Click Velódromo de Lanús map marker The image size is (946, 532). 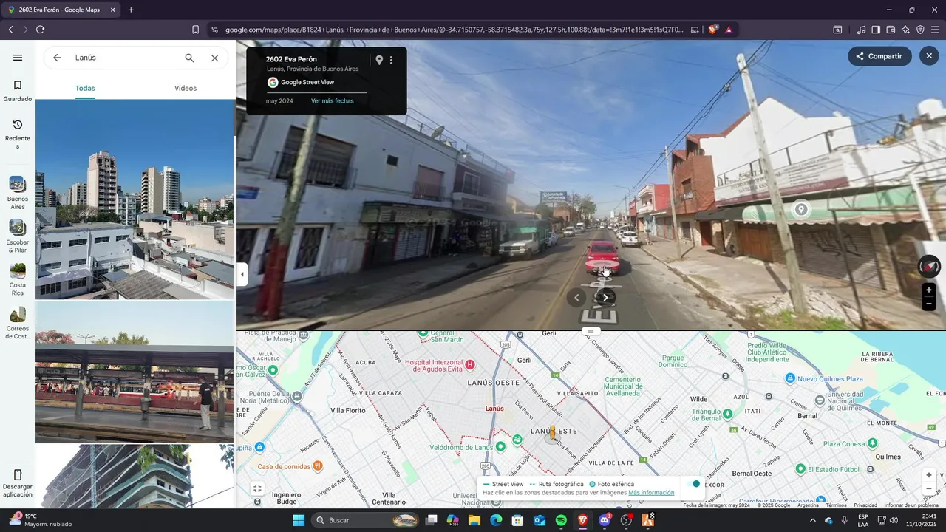tap(500, 446)
